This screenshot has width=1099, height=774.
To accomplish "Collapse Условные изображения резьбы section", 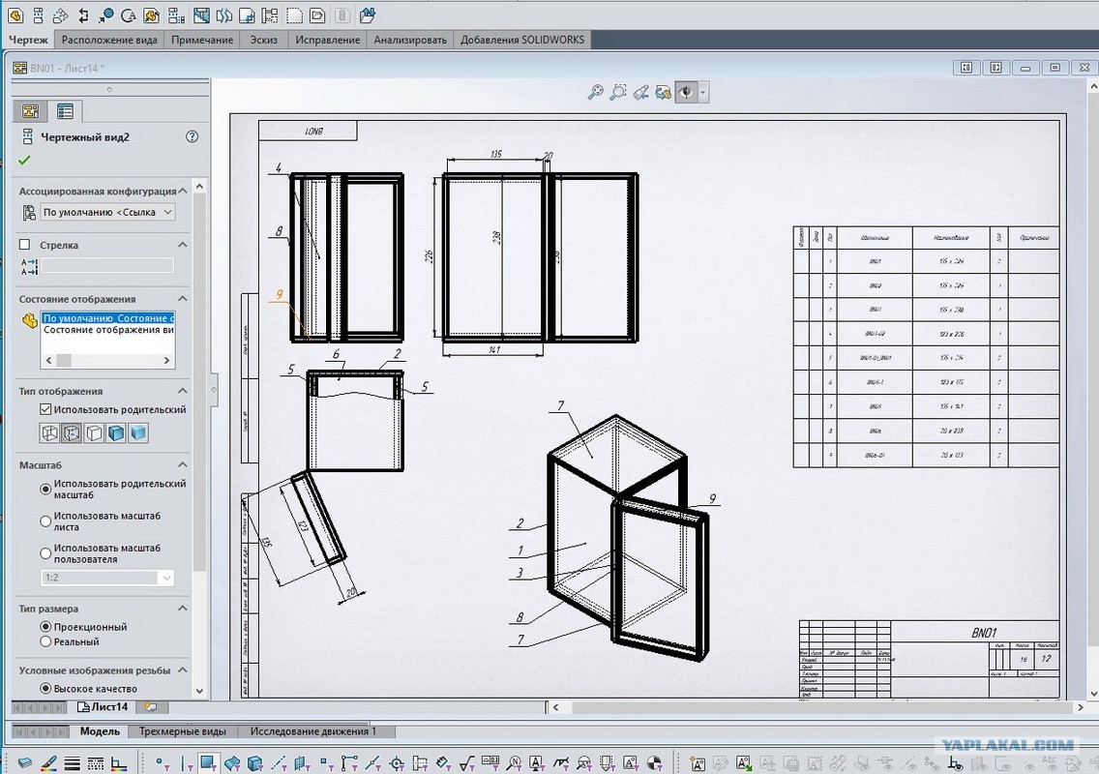I will click(x=182, y=670).
